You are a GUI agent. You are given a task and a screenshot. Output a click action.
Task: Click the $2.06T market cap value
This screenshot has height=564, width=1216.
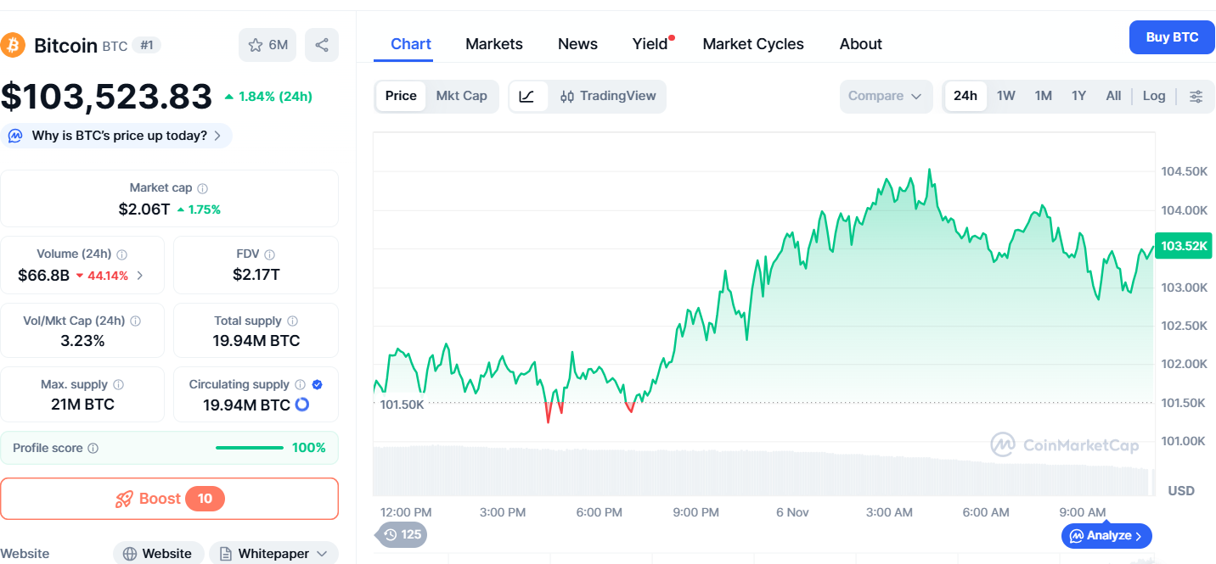point(144,209)
